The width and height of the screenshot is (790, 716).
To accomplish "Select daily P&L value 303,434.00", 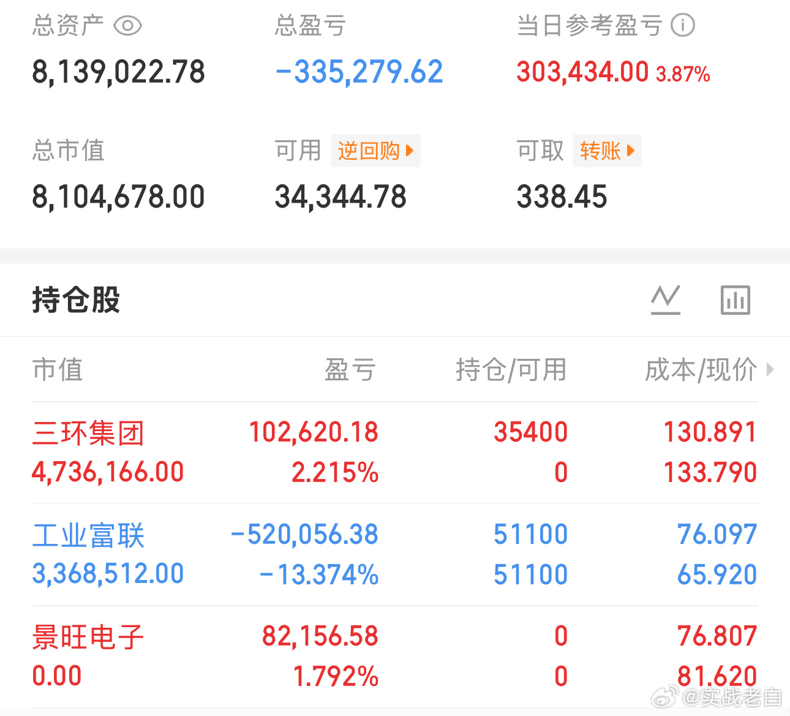I will (x=582, y=72).
